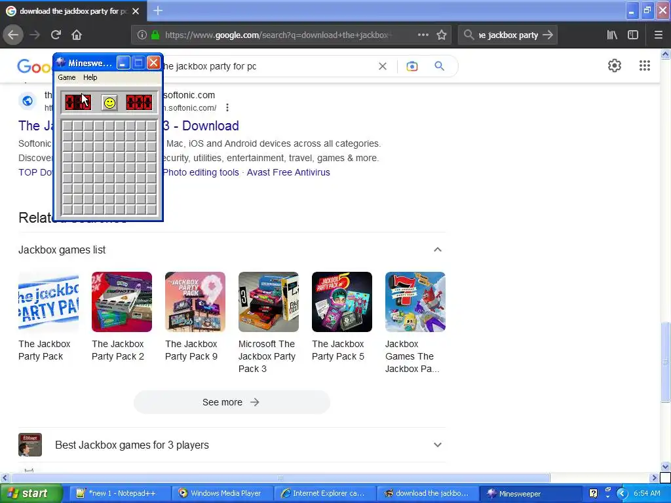Click the vertical scrollbar down arrow

point(666,466)
